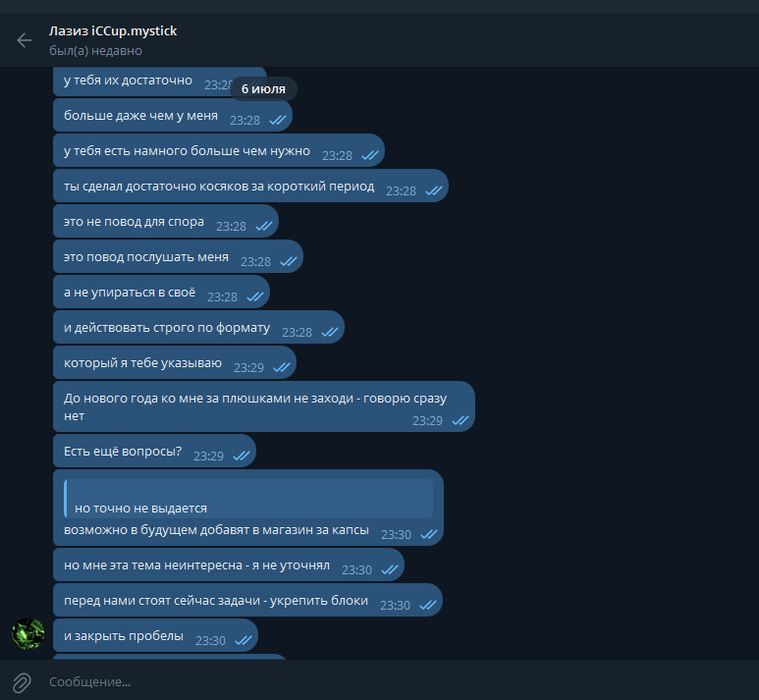Focus the "Сообщение..." message input field

coord(387,681)
